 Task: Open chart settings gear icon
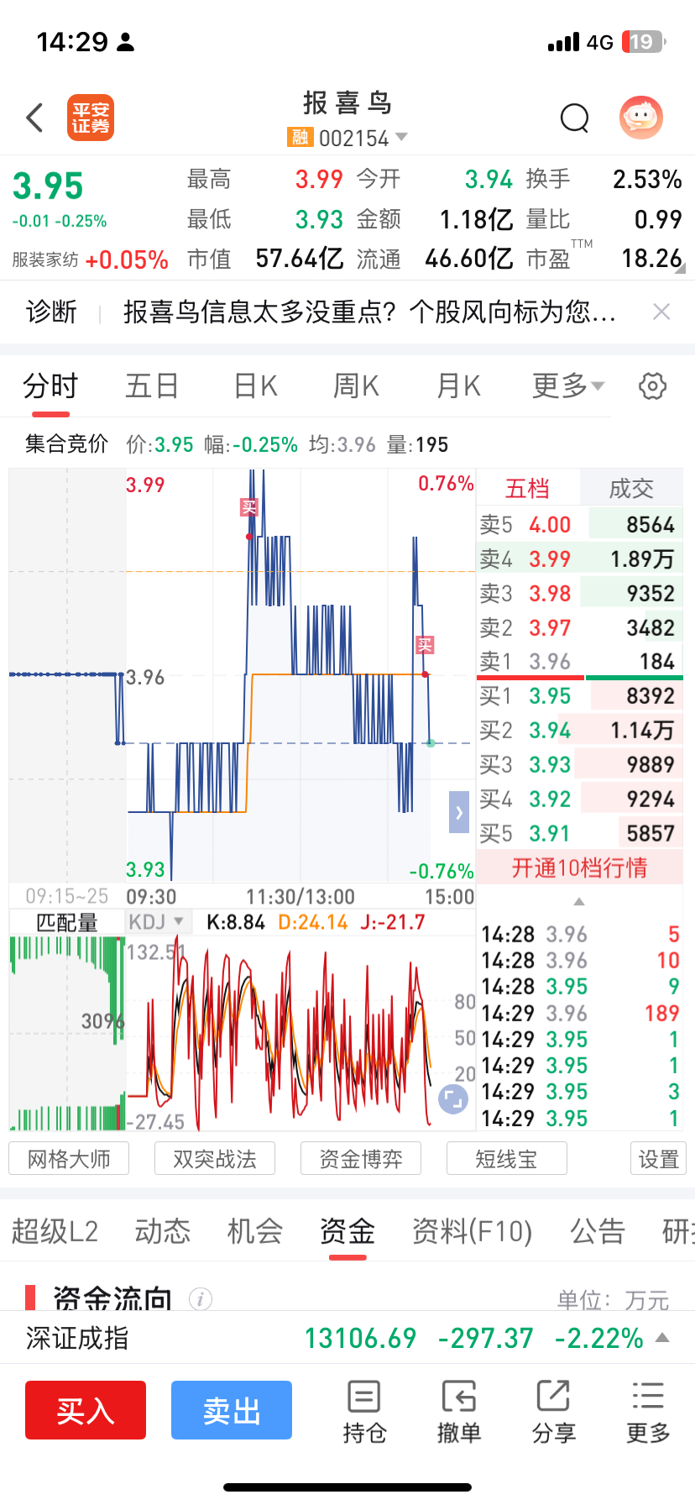653,386
